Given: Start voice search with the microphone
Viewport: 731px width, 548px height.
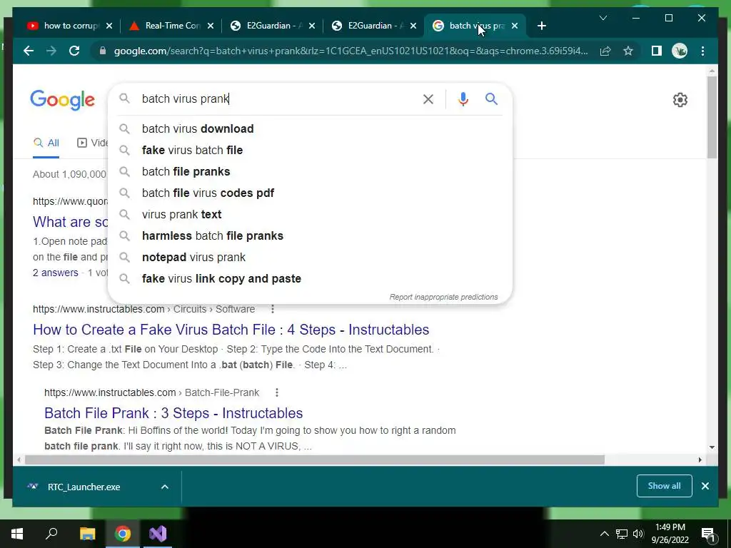Looking at the screenshot, I should [x=463, y=99].
